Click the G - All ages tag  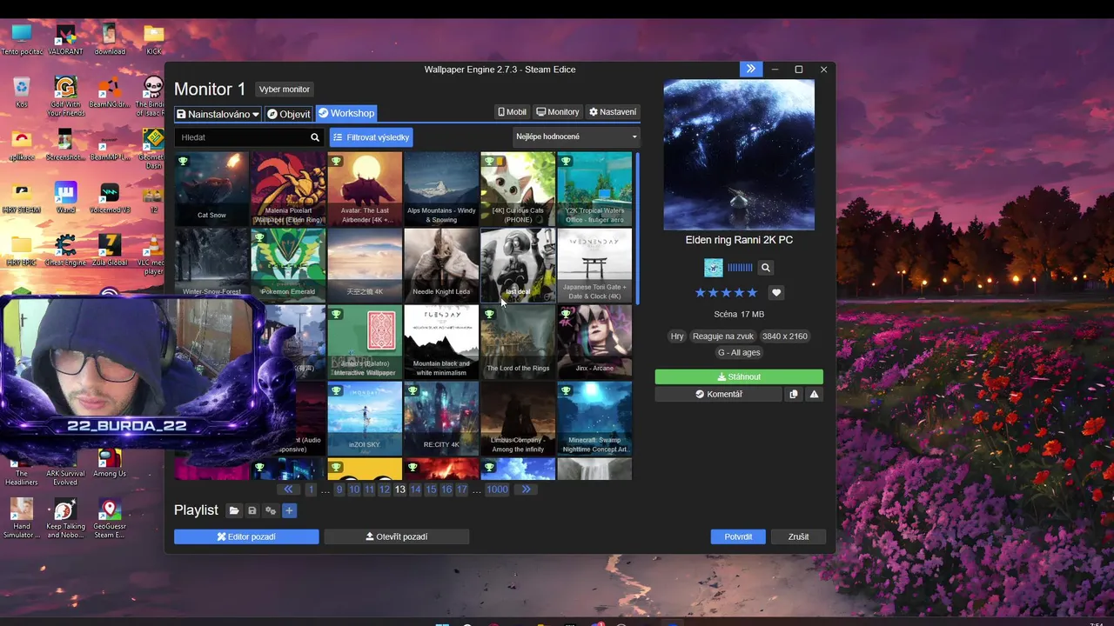(739, 353)
